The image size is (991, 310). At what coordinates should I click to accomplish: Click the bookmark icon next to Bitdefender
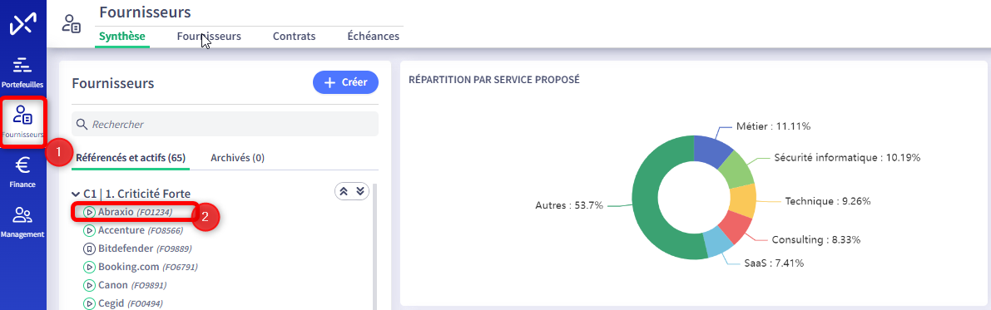[x=90, y=248]
